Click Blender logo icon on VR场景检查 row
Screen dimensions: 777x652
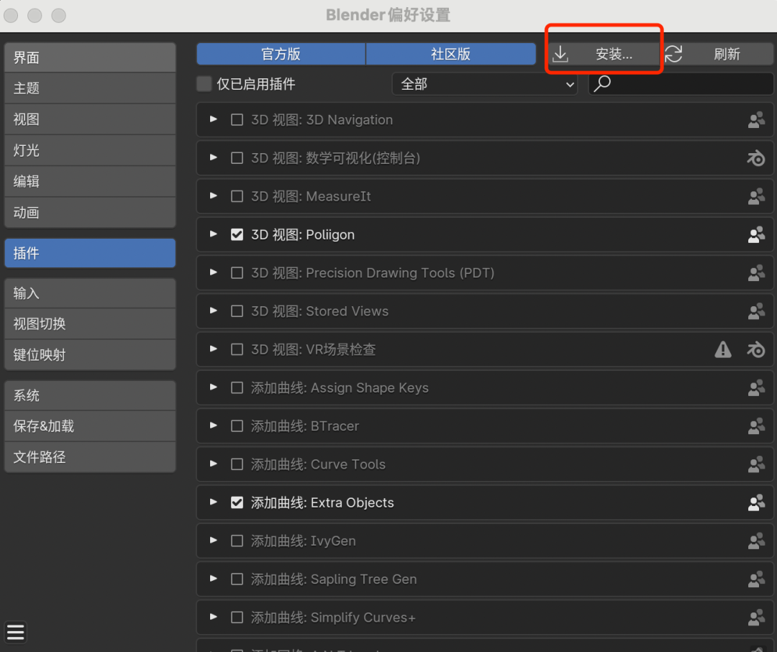click(x=755, y=349)
